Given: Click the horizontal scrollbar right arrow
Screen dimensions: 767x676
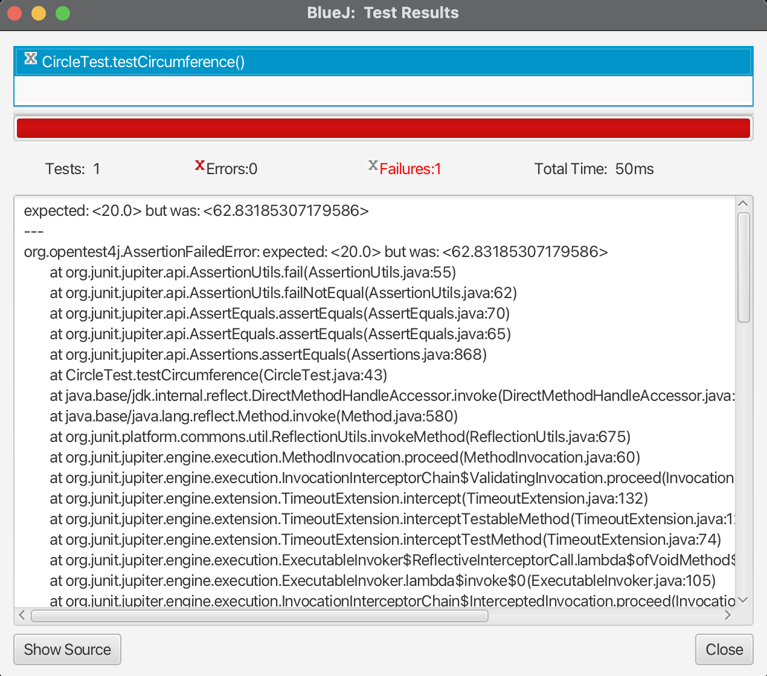Looking at the screenshot, I should pyautogui.click(x=728, y=615).
